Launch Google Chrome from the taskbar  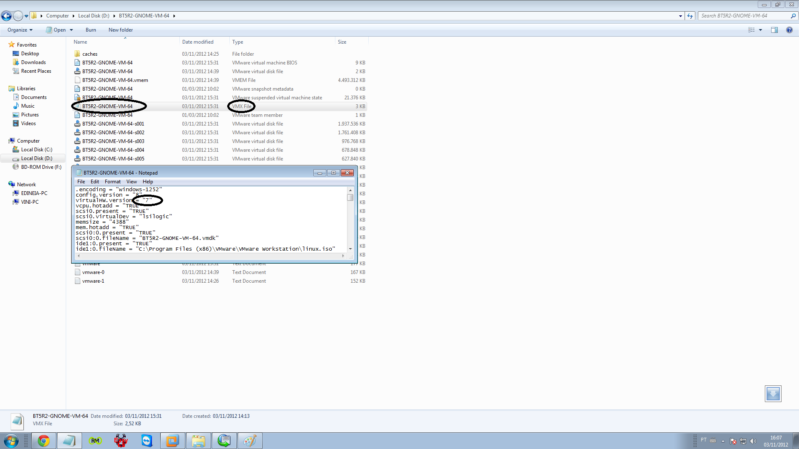coord(44,441)
